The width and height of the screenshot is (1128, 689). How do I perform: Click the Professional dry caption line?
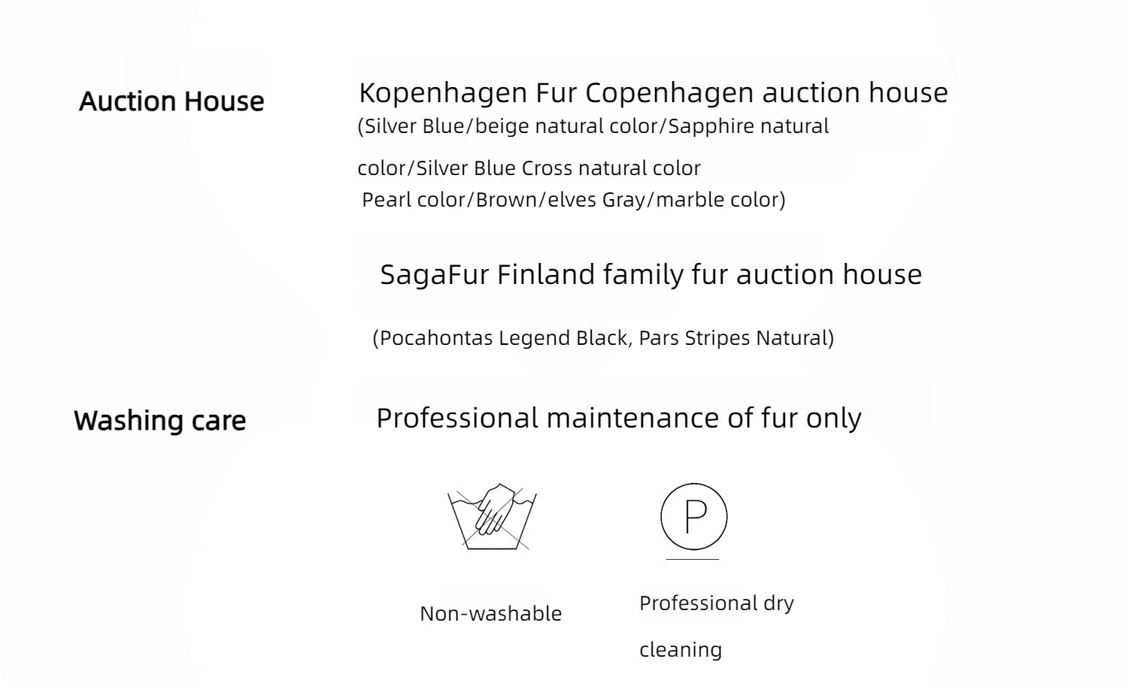(716, 603)
